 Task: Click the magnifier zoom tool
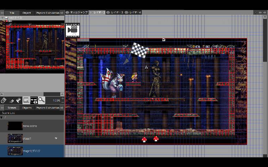pos(41,100)
